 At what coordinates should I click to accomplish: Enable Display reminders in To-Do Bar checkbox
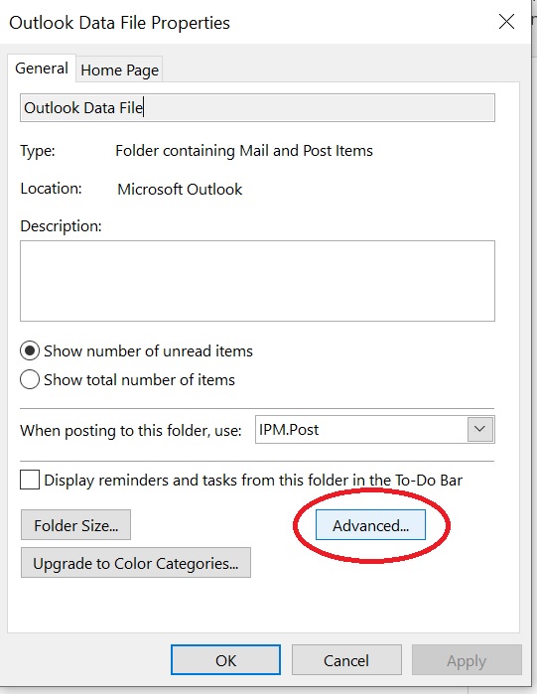[x=30, y=480]
